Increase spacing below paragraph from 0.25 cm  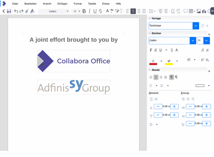(x=174, y=115)
